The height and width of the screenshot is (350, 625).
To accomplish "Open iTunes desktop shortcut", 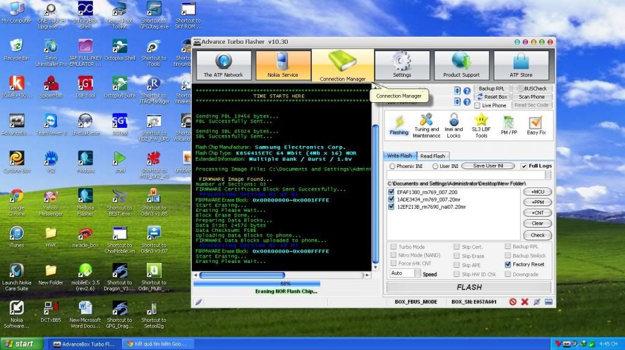I will coord(16,237).
